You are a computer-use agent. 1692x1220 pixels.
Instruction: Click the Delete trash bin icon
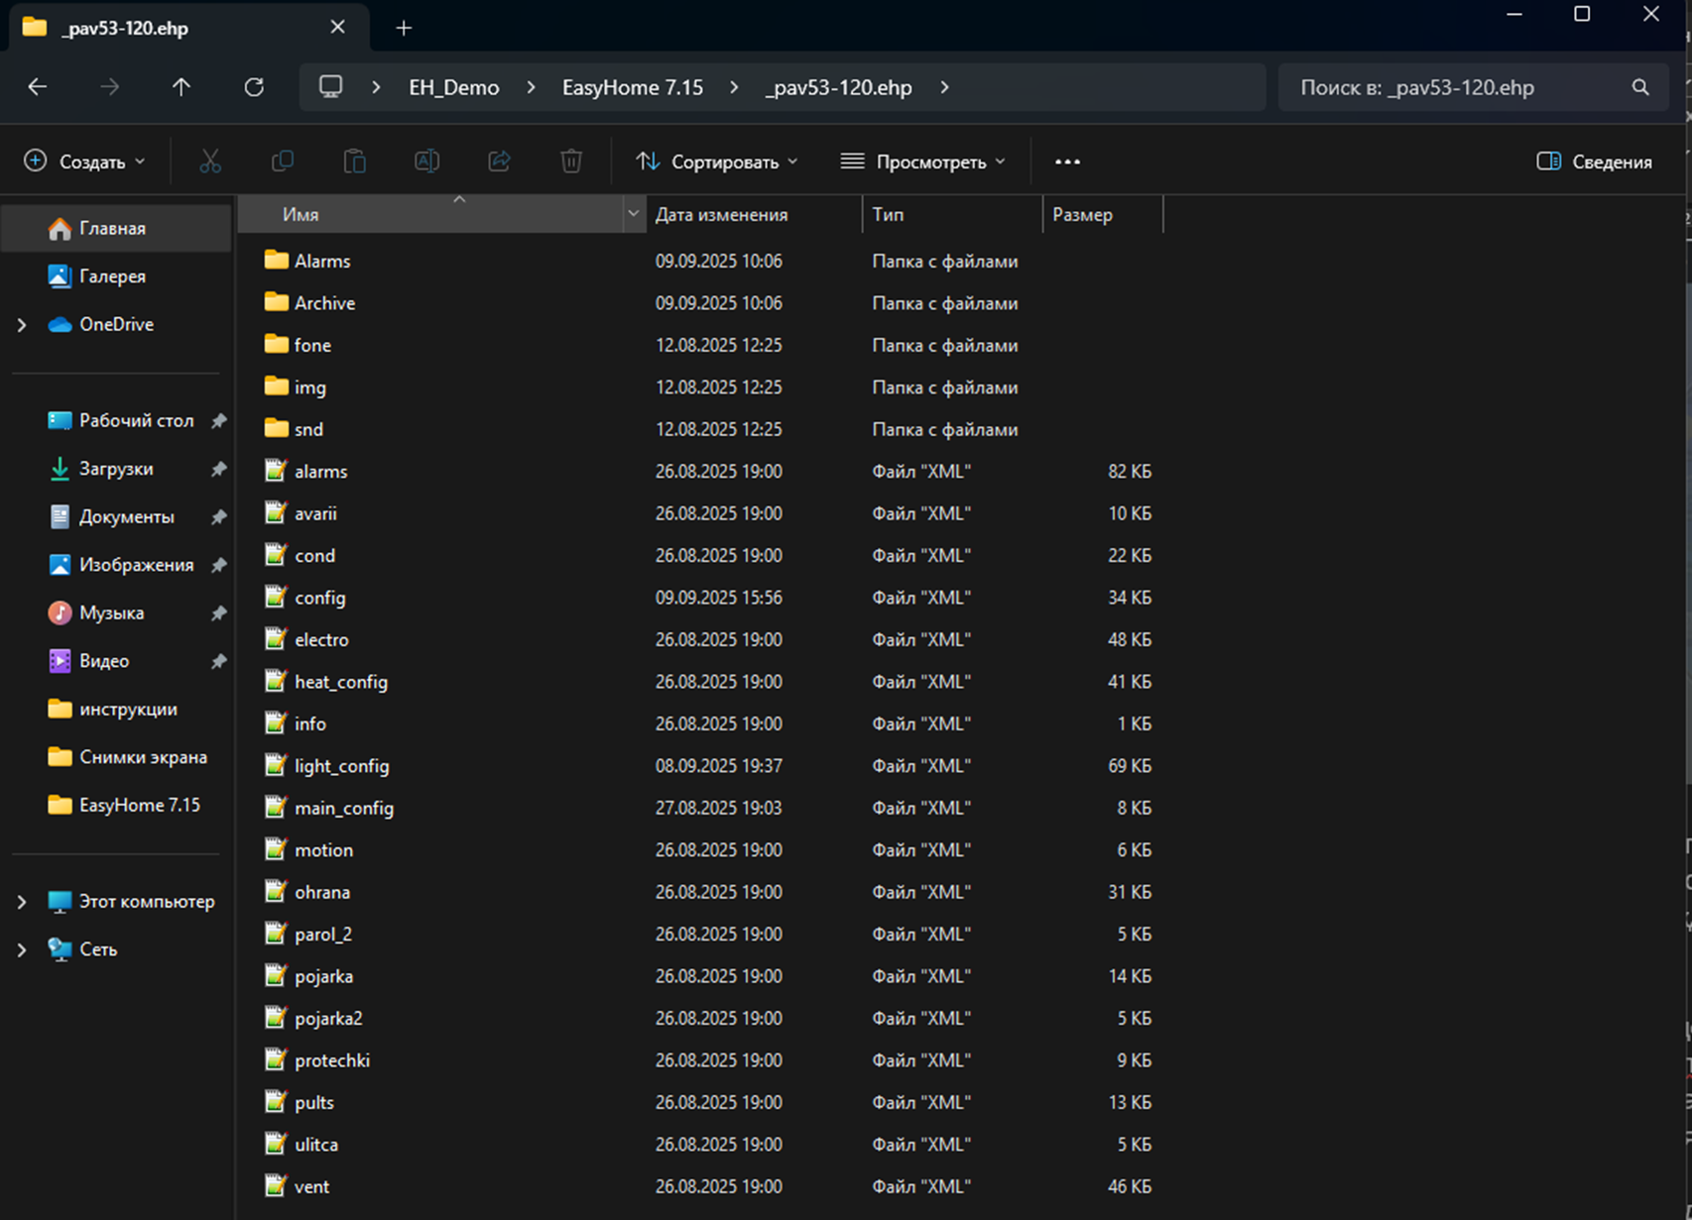(571, 162)
